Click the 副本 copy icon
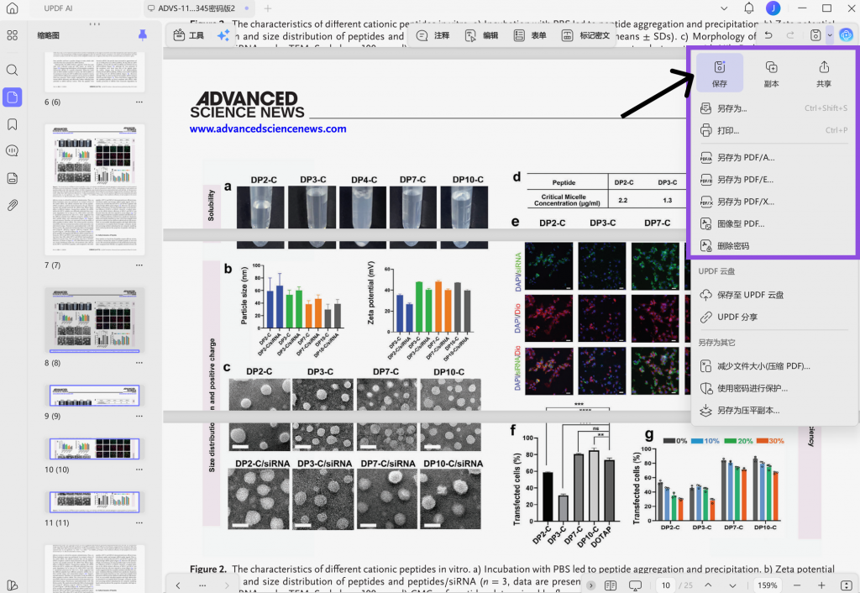Screen dimensions: 860x593 pyautogui.click(x=771, y=73)
